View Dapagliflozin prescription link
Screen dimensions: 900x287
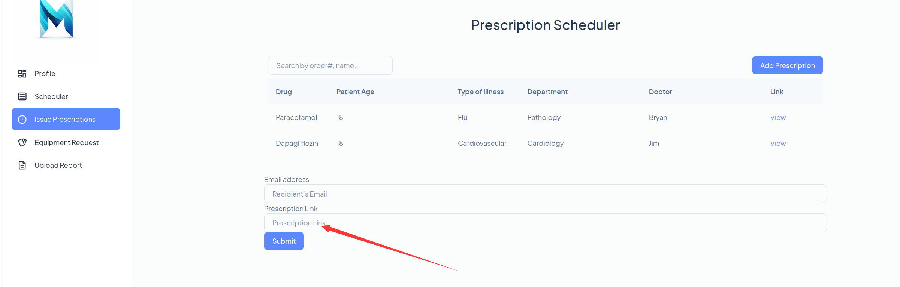point(778,143)
